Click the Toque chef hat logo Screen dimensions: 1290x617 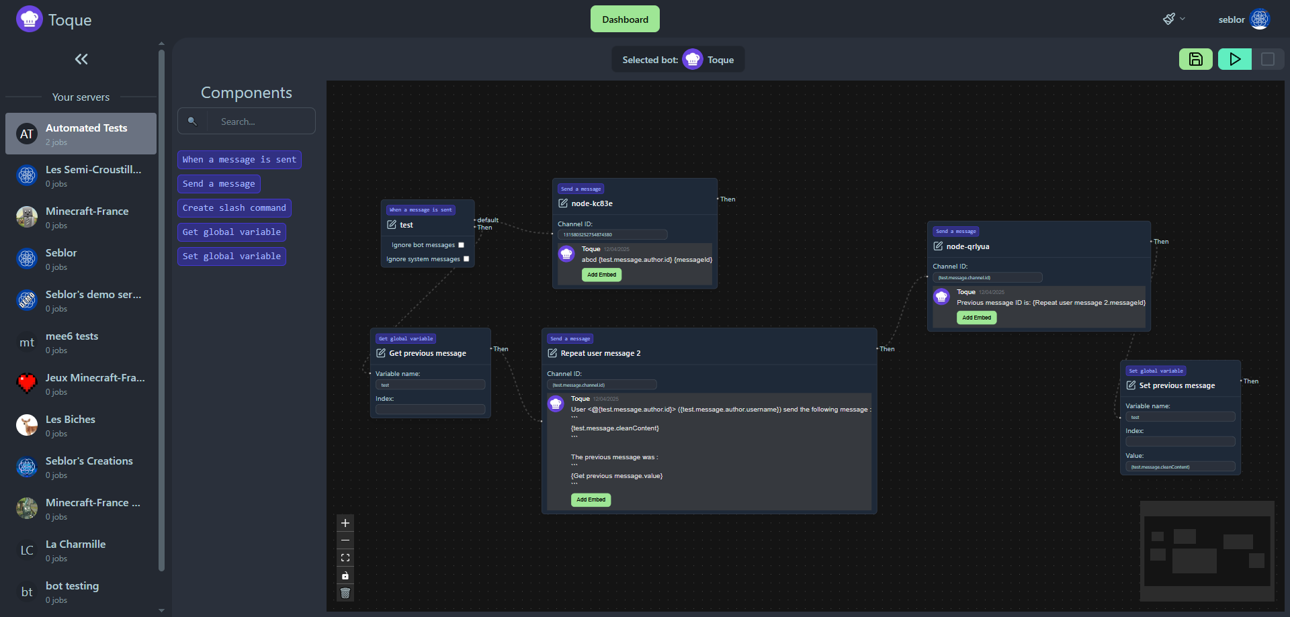(29, 19)
